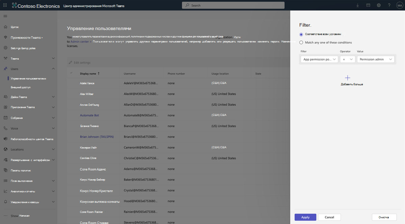Open the Permission admin value dropdown
Screen dimensions: 405x224
[x=376, y=59]
